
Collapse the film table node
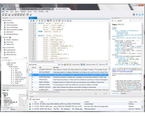coord(7,65)
